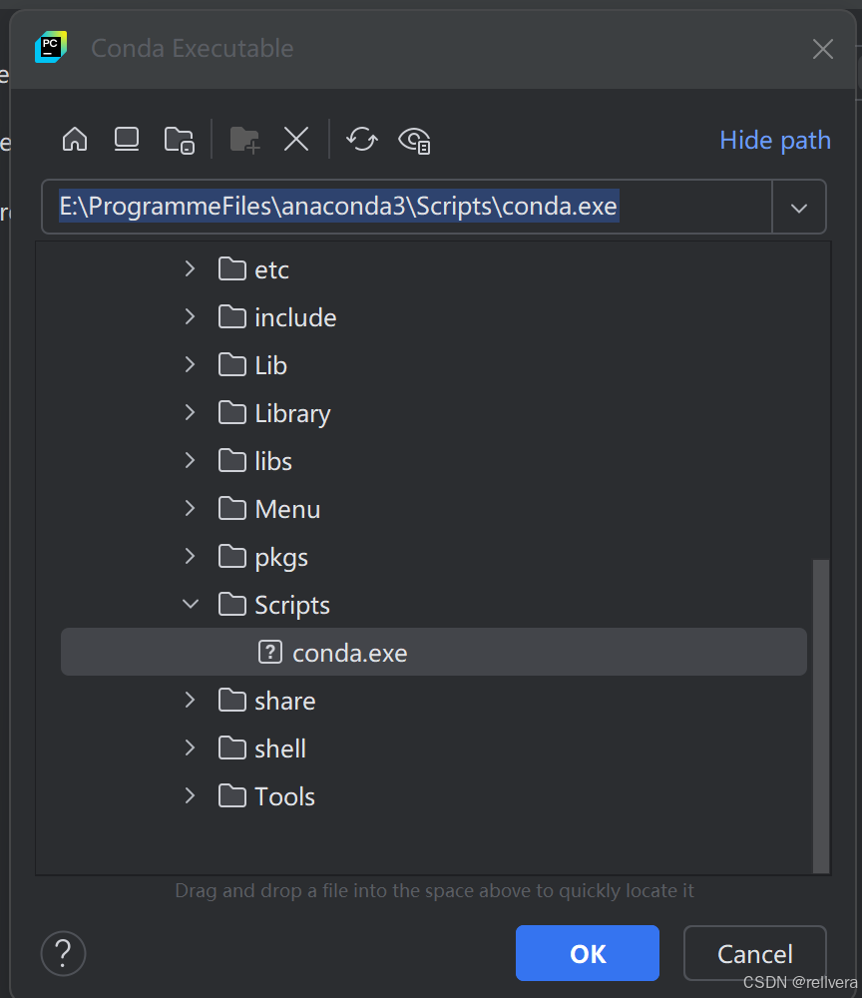Select the include folder name

tap(295, 317)
